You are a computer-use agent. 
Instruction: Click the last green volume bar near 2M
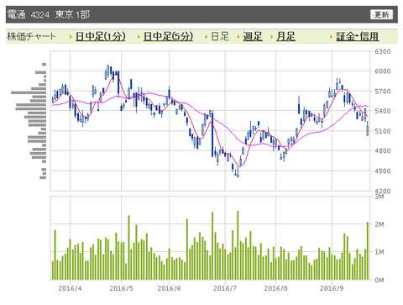(x=368, y=251)
